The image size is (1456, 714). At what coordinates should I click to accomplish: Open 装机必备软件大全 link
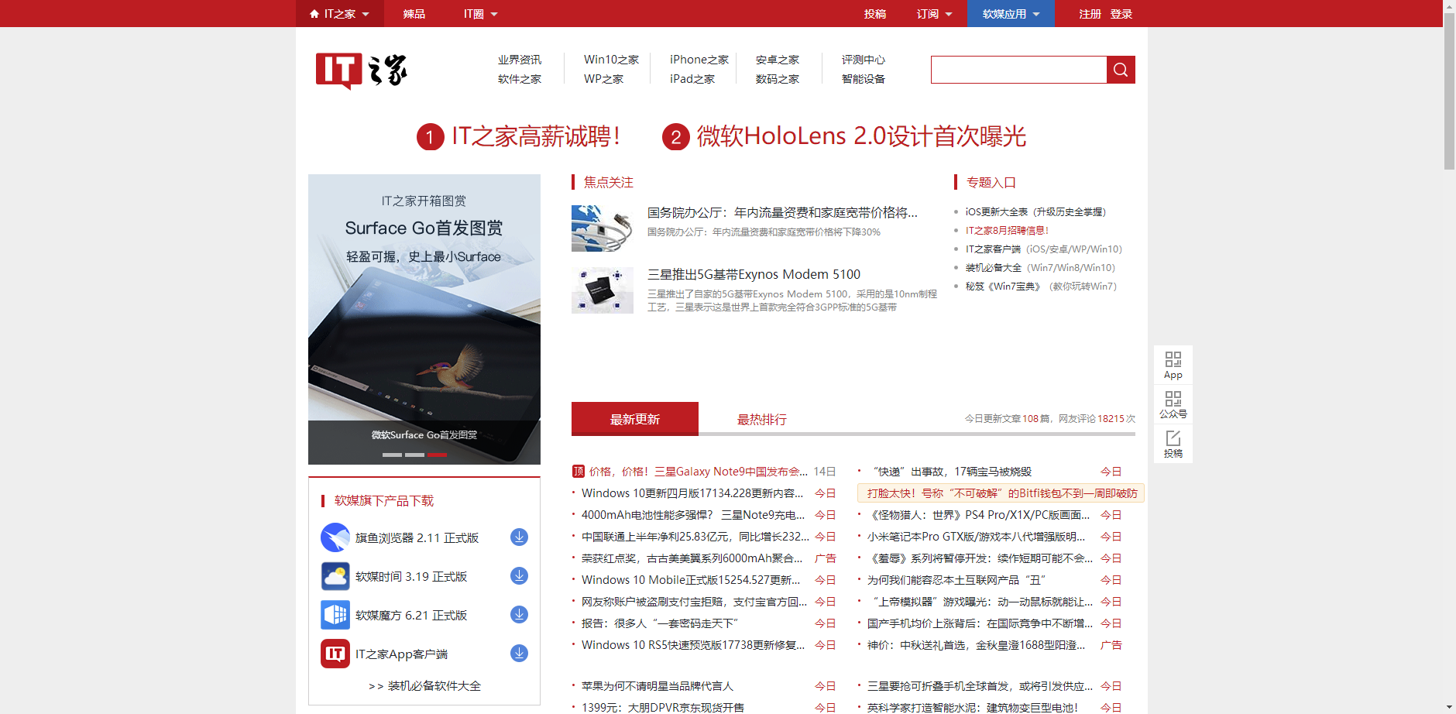[x=424, y=685]
